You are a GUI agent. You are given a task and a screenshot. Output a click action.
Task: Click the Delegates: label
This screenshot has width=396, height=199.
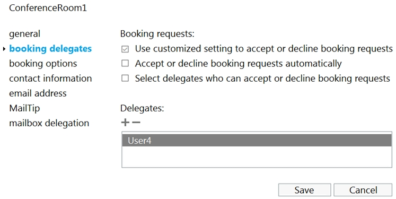point(142,108)
